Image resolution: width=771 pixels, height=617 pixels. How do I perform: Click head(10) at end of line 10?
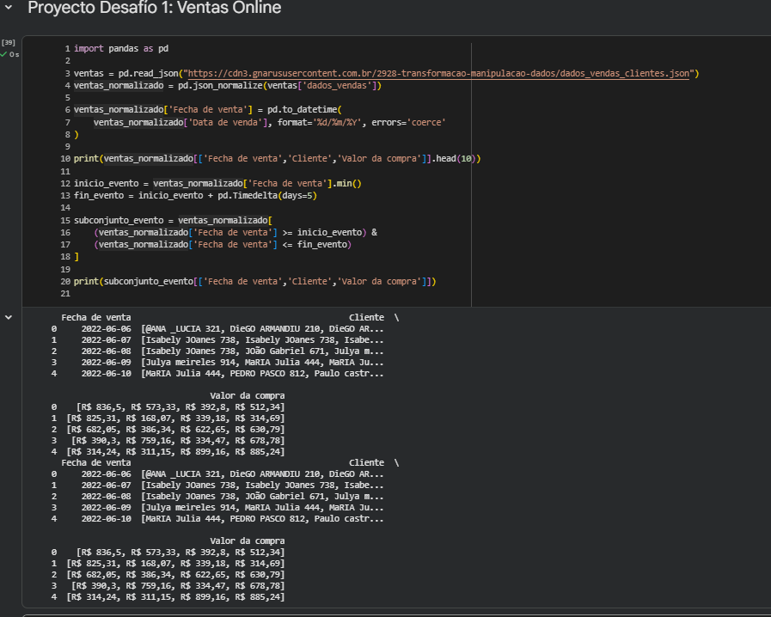456,159
